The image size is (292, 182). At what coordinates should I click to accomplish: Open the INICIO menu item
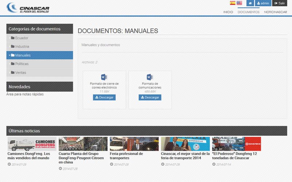tap(228, 12)
